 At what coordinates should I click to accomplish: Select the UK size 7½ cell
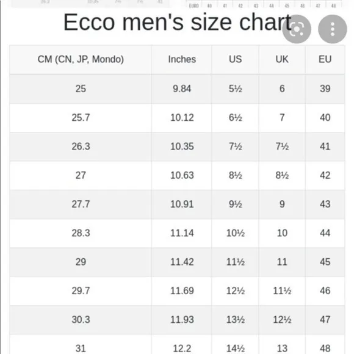(x=282, y=146)
